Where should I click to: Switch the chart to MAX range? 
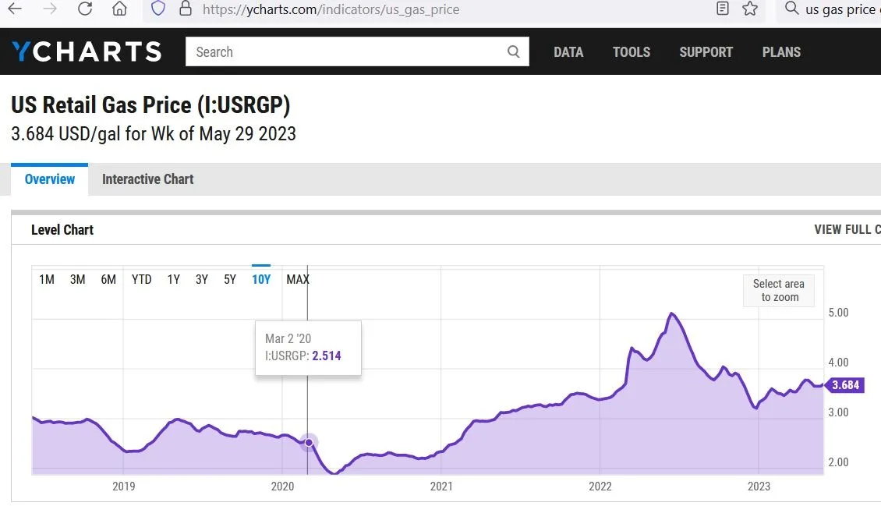297,279
